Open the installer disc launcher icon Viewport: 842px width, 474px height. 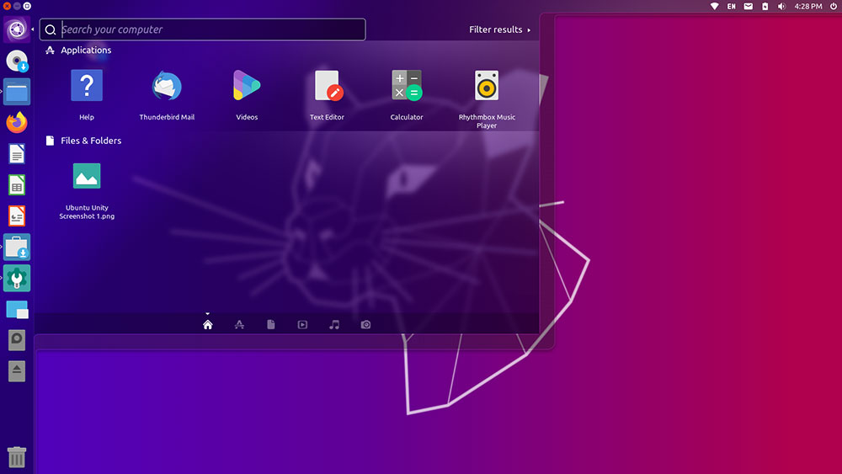click(17, 61)
